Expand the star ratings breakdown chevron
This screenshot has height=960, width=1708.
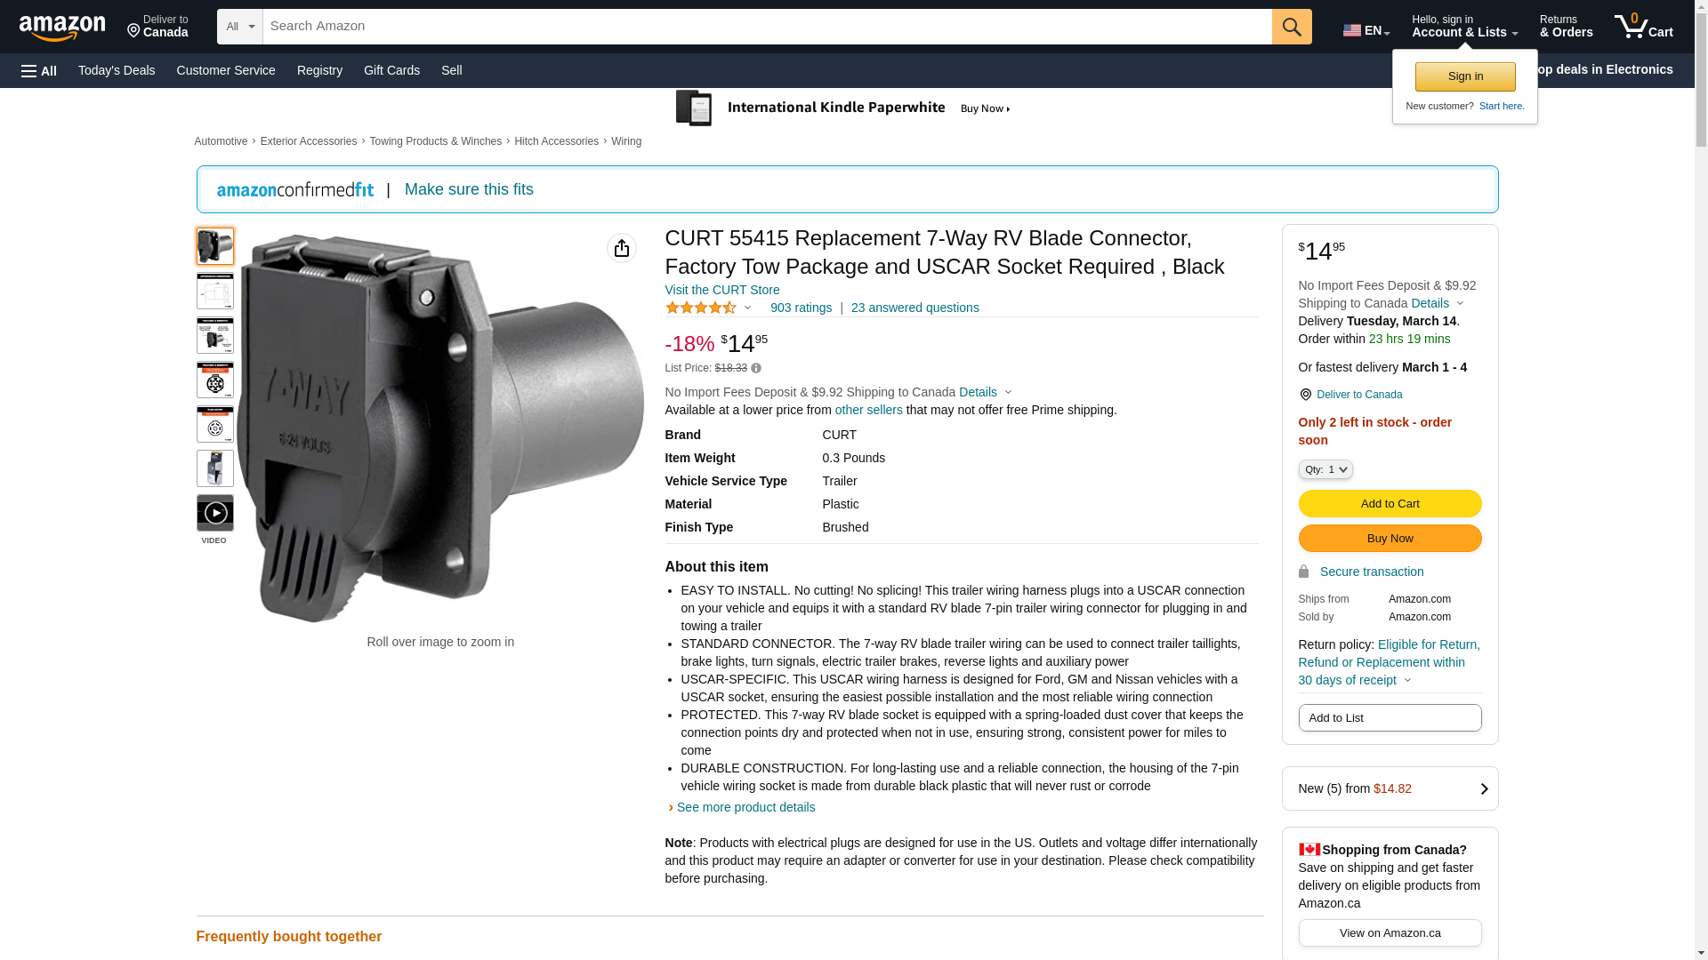tap(747, 308)
